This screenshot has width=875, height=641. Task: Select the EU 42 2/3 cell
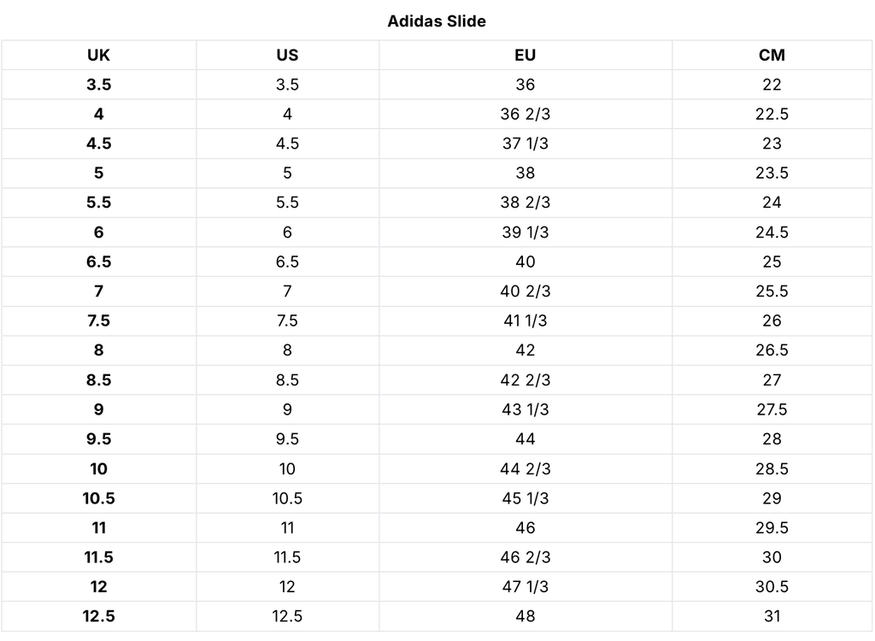coord(525,380)
